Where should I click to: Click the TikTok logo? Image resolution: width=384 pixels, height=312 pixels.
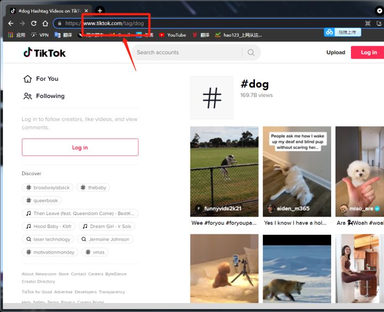(45, 53)
